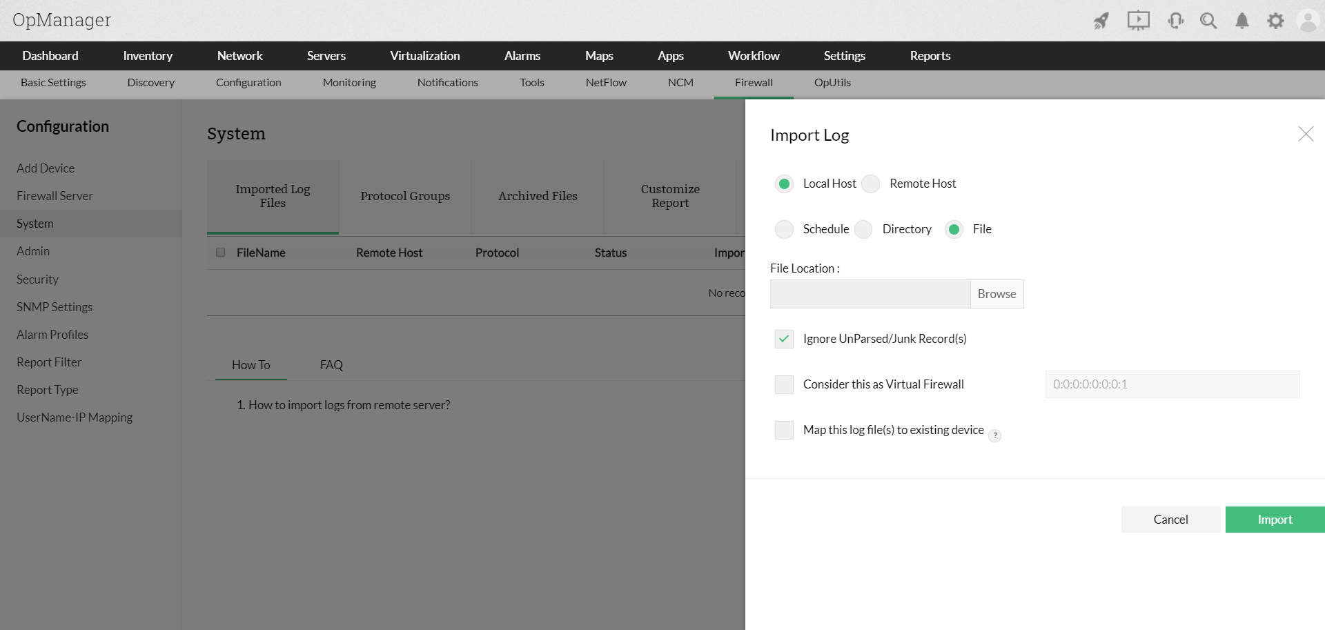Click the Browse button
Screen dimensions: 1325x630
point(997,294)
